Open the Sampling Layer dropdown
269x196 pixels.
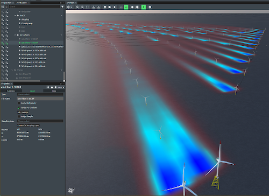tap(40, 121)
